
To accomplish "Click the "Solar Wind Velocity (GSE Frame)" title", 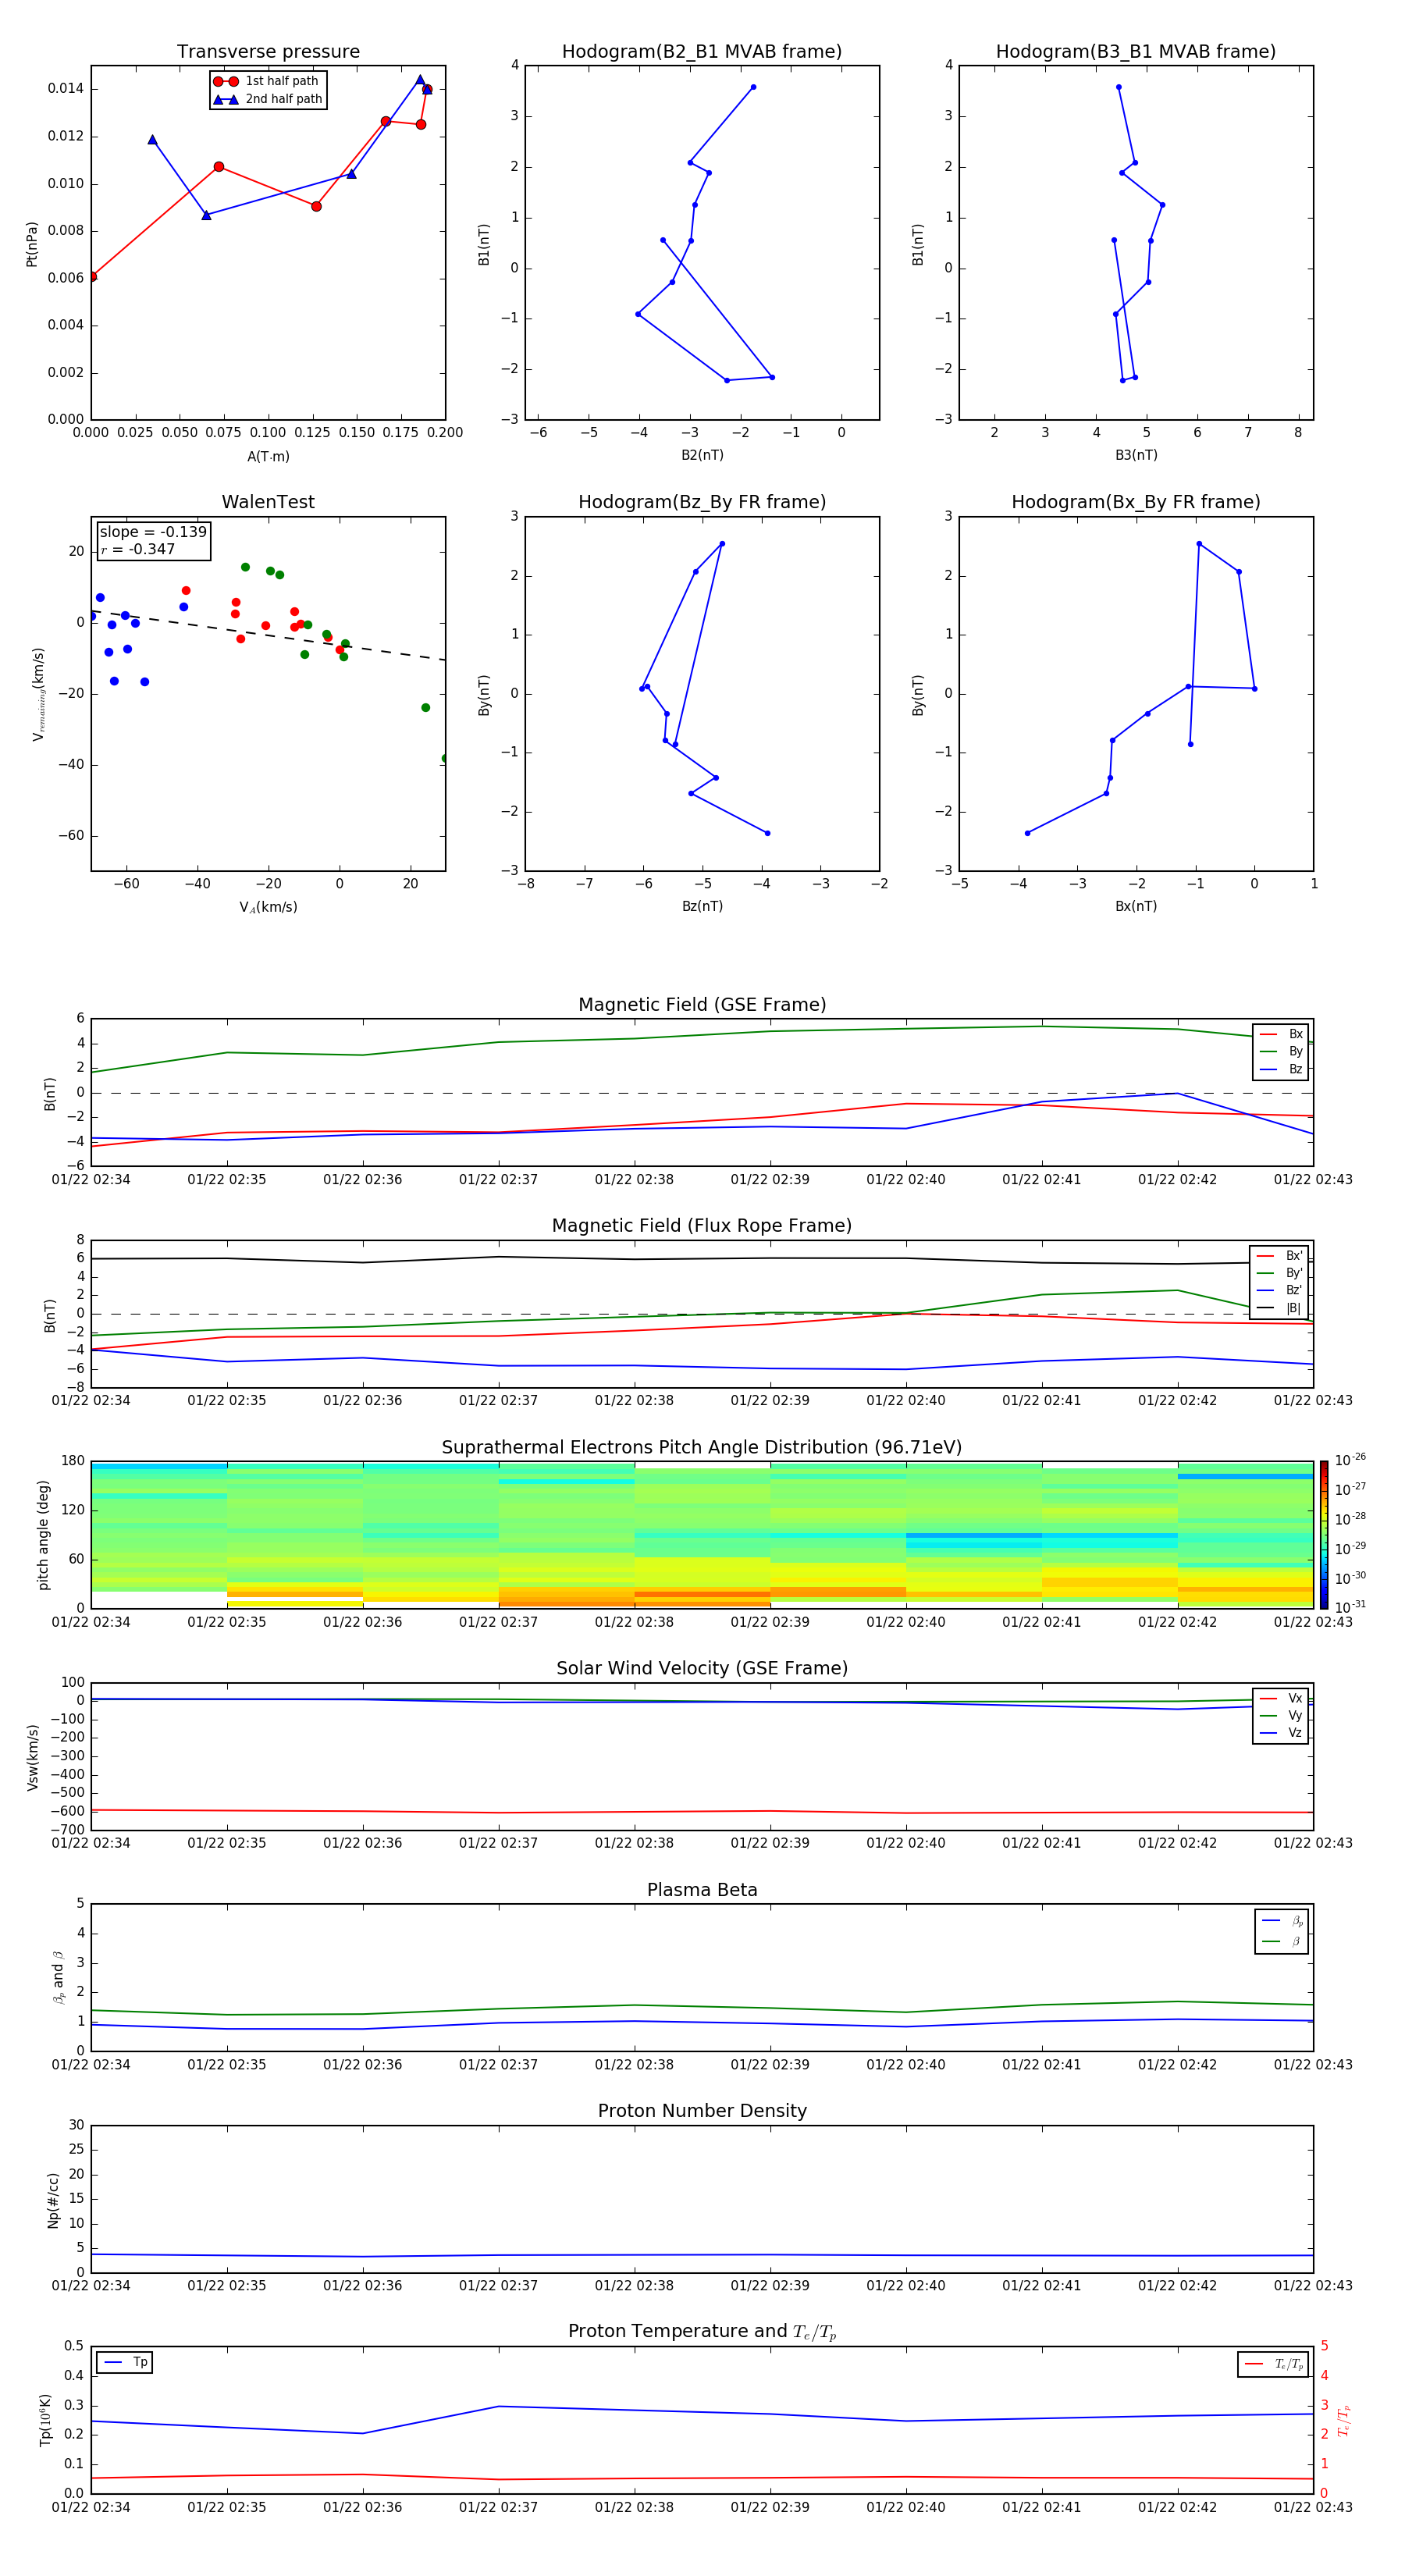I will pyautogui.click(x=702, y=1669).
